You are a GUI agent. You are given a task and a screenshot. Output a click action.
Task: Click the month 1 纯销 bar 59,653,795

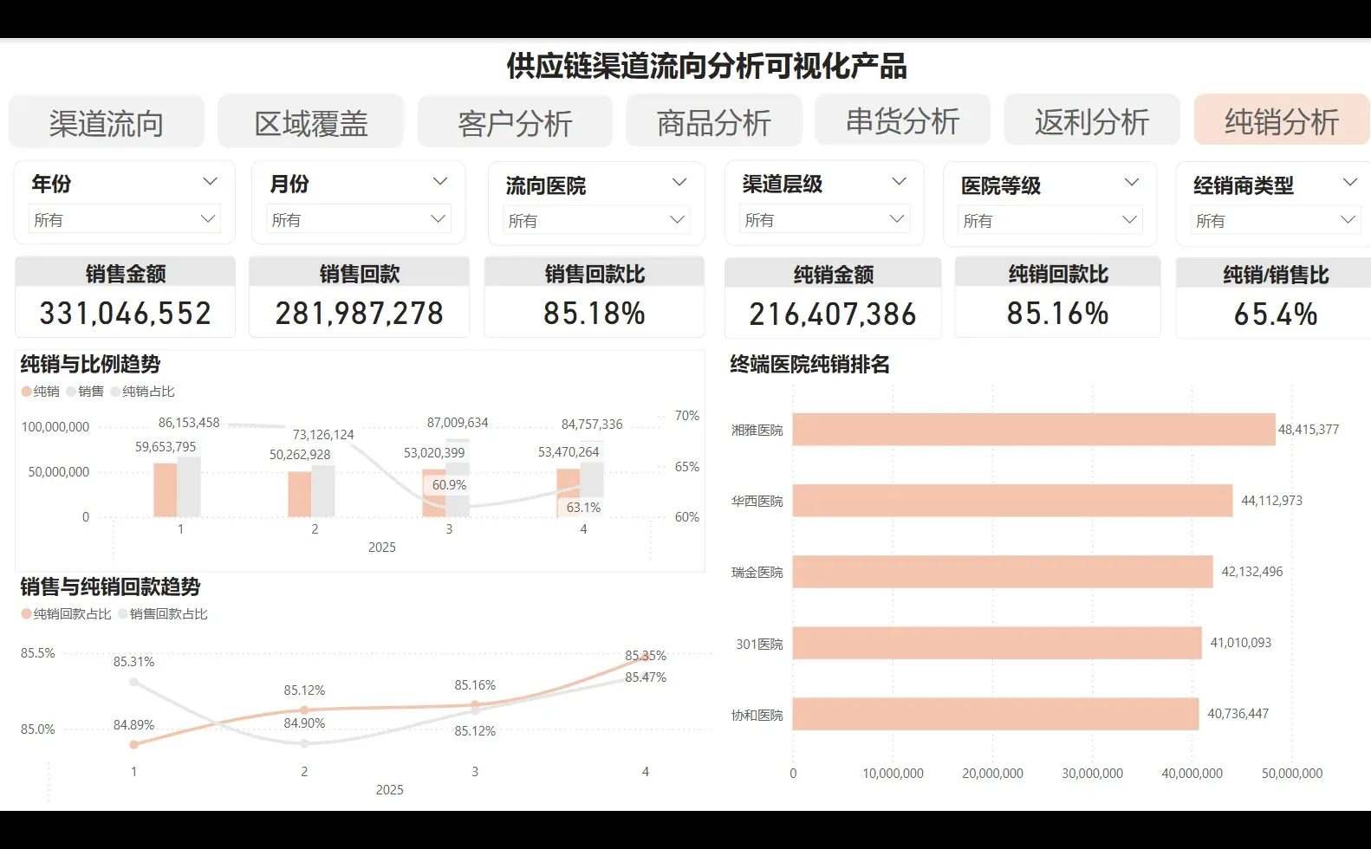(x=165, y=490)
